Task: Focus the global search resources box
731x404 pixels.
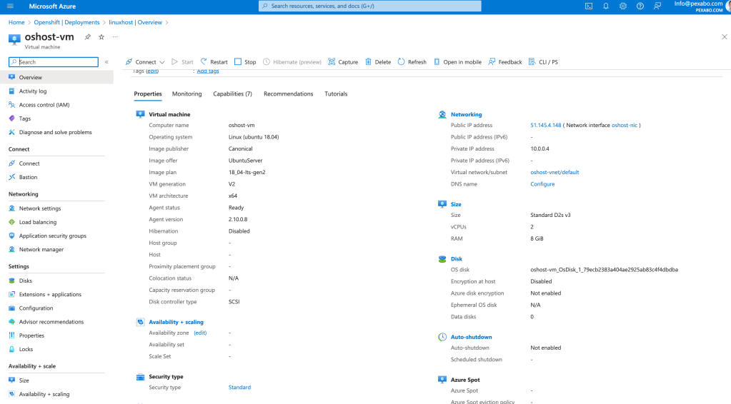Action: coord(369,6)
